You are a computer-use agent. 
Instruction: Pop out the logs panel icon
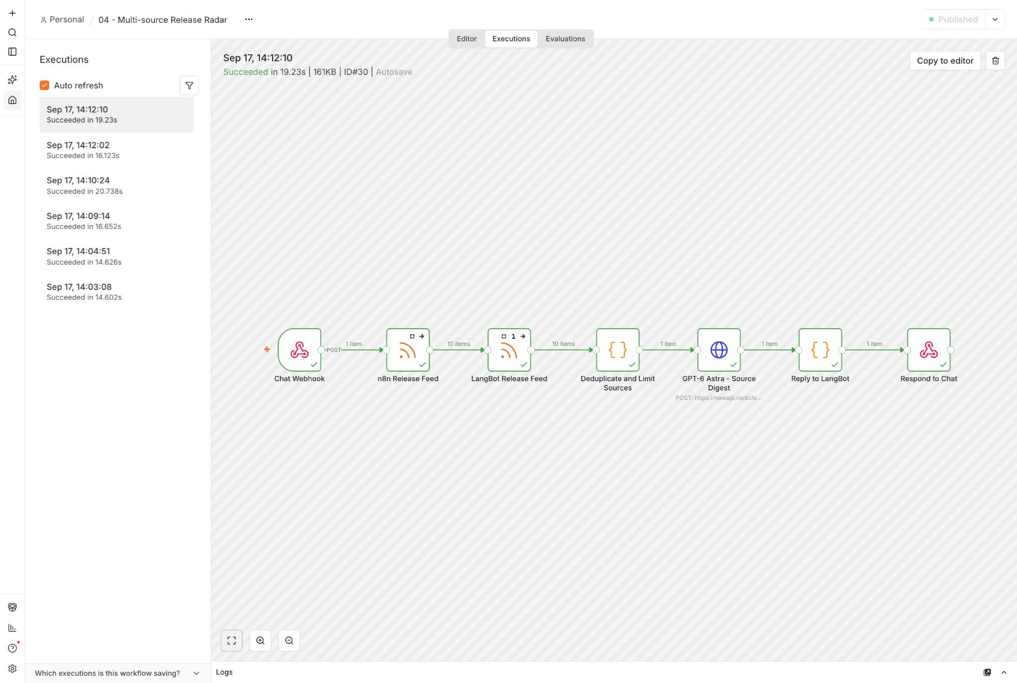point(987,672)
